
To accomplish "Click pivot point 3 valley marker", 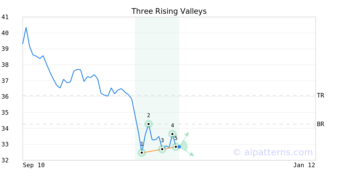I will (x=162, y=149).
